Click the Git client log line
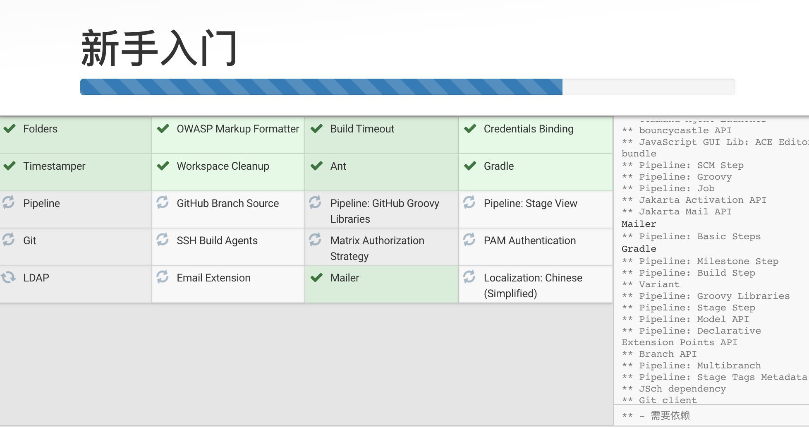809x428 pixels. (659, 400)
